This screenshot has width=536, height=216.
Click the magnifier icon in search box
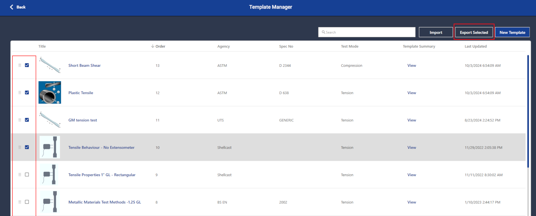323,32
